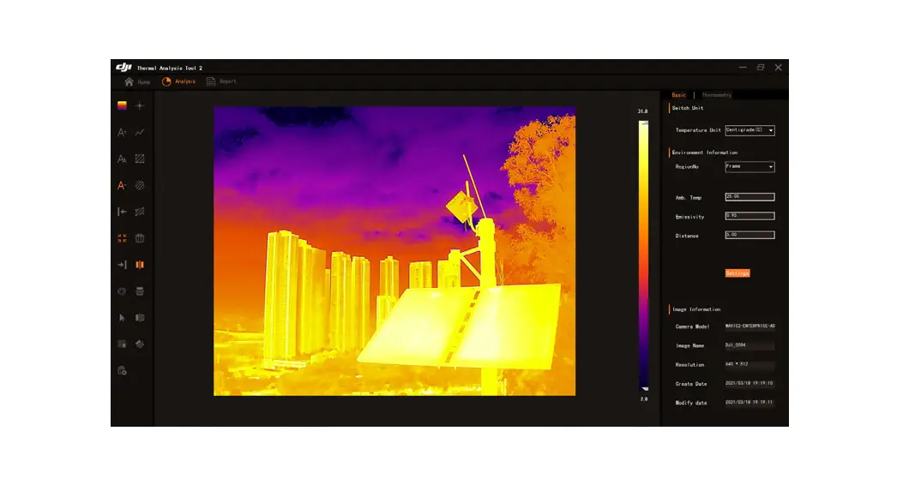This screenshot has height=485, width=897.
Task: Click the Switch Unit section heading
Action: (688, 108)
